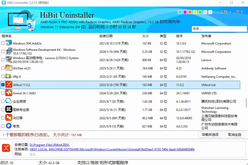Sort list by 版本 column

tap(179, 36)
